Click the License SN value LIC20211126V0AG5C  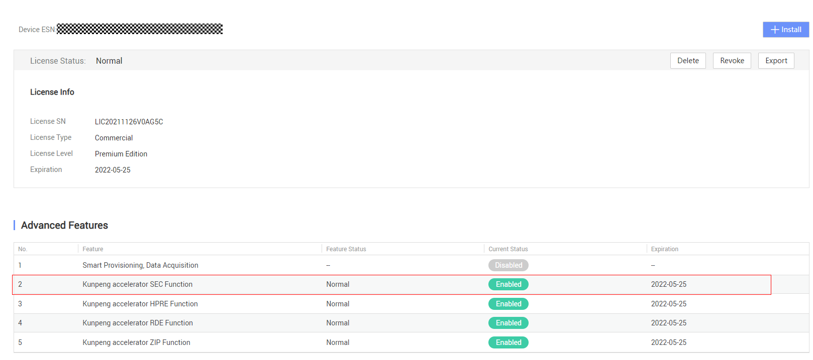coord(129,122)
